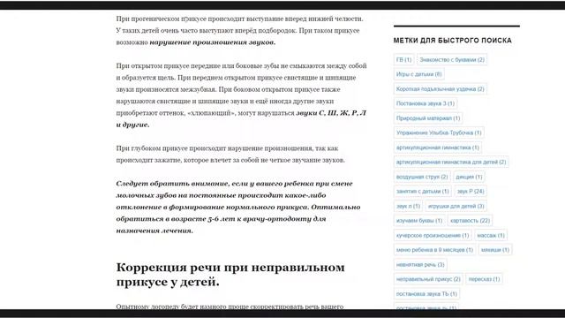Select tag "Короткая подъязычная уздечка (2)"
The image size is (565, 318).
pos(440,88)
